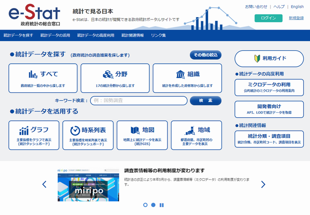Open 統計分類・調査項目 card
Viewport: 310px width, 215px height.
pyautogui.click(x=269, y=139)
